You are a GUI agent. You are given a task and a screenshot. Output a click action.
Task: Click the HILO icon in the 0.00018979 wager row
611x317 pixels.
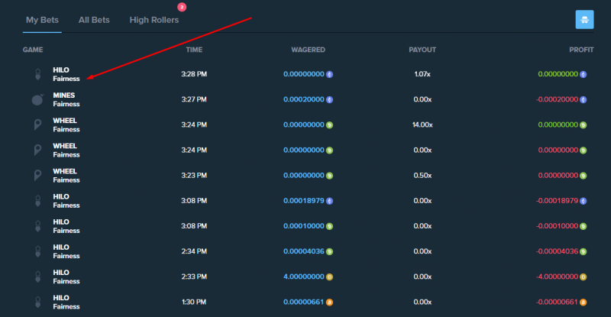click(37, 201)
